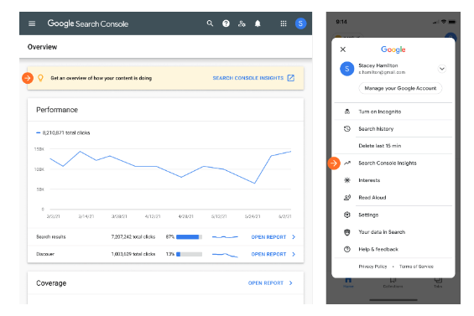Click the Privacy Policy link
Screen dimensions: 474x316
pyautogui.click(x=372, y=267)
